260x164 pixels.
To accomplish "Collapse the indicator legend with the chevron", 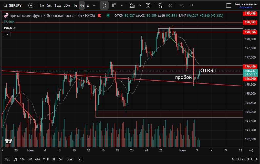I will [x=7, y=34].
